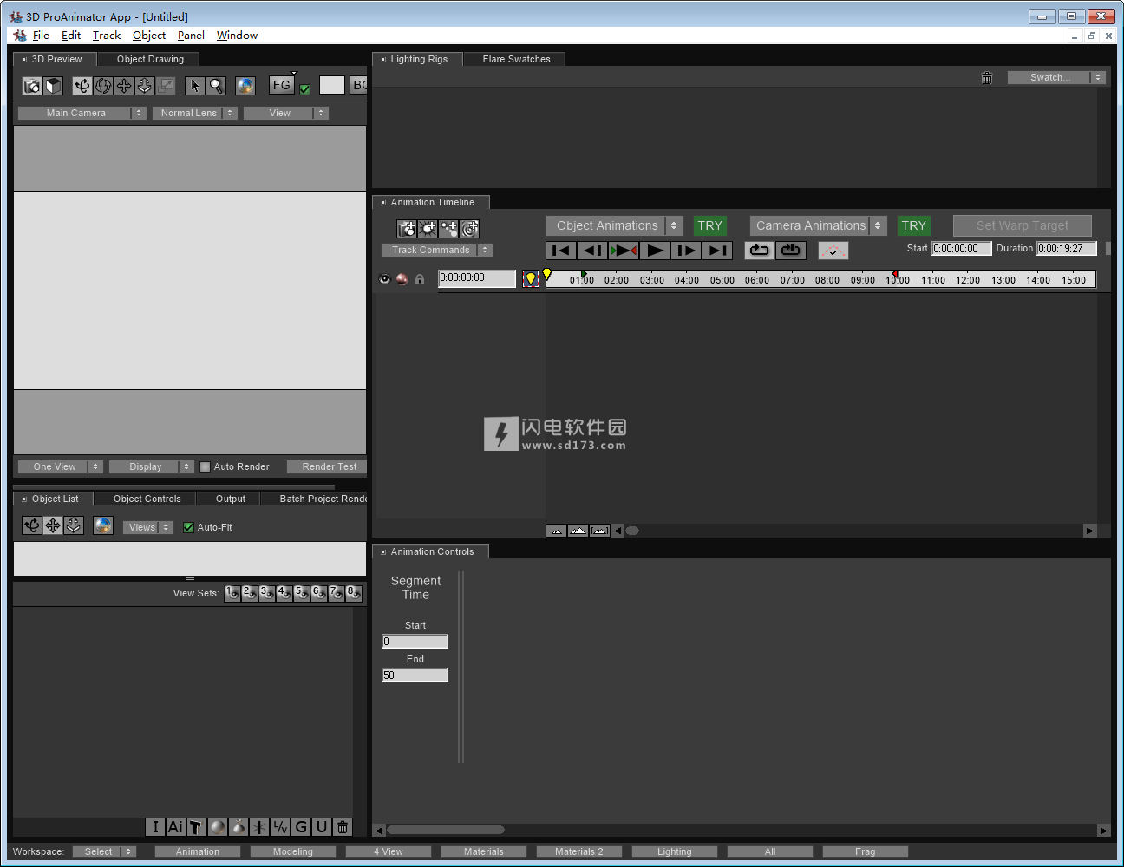Open the Camera Animations dropdown
1124x867 pixels.
pos(818,225)
